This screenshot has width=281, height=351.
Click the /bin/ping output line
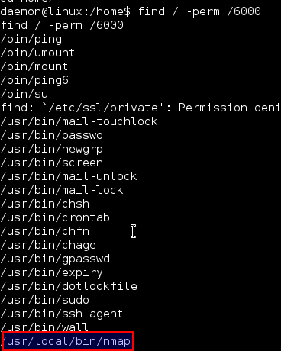tap(31, 40)
